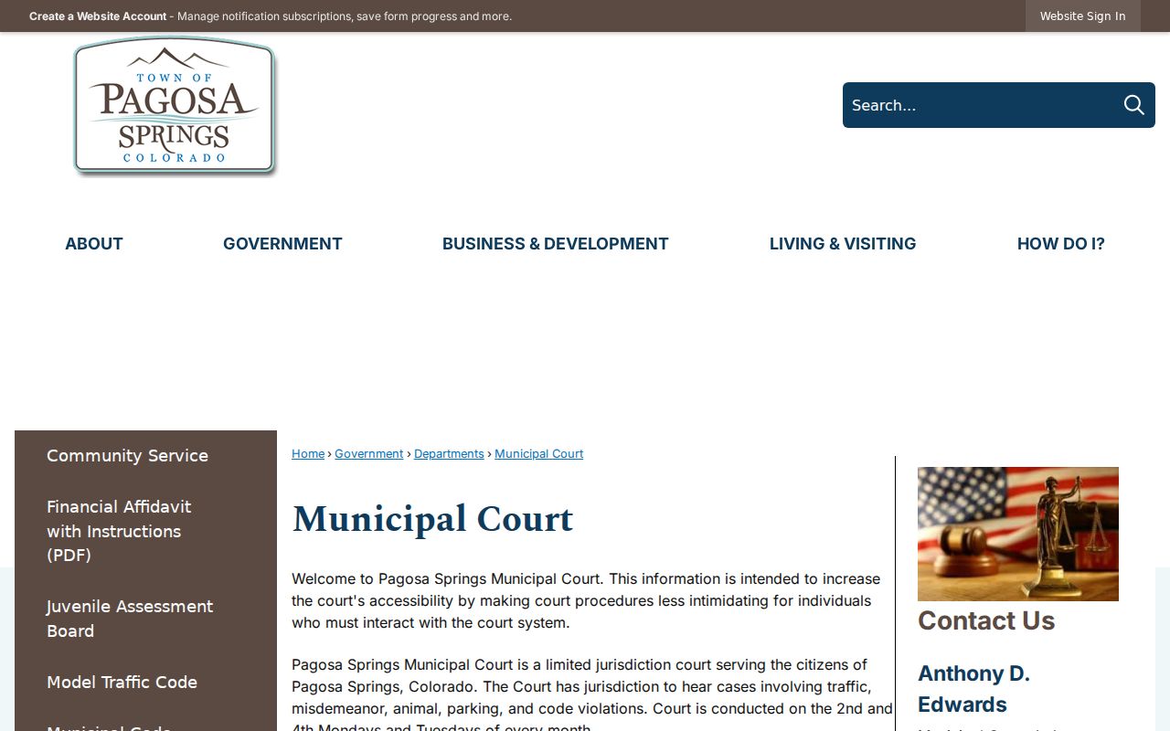
Task: Open the Website Sign In button
Action: [x=1082, y=16]
